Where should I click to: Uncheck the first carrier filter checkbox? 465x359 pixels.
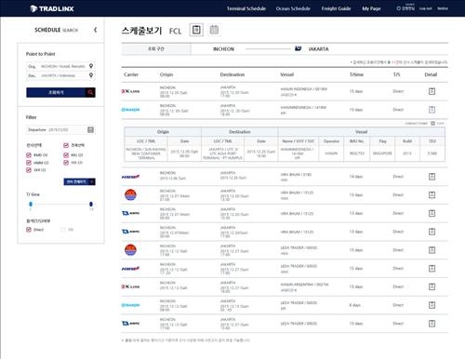click(29, 154)
